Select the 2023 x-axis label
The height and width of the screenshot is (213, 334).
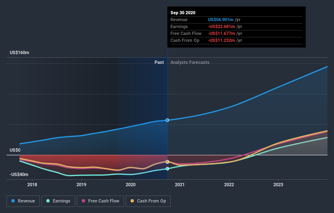coord(278,185)
